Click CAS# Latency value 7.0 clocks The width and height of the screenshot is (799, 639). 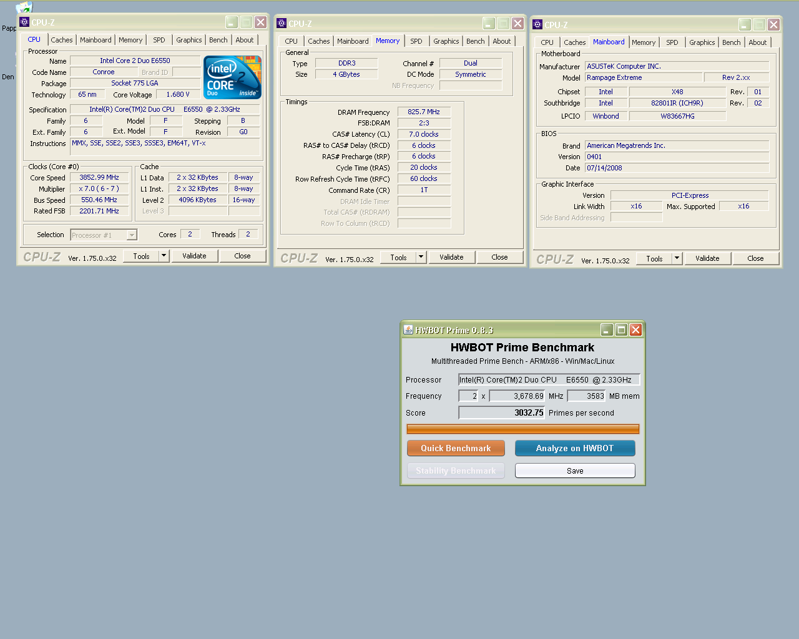[424, 134]
